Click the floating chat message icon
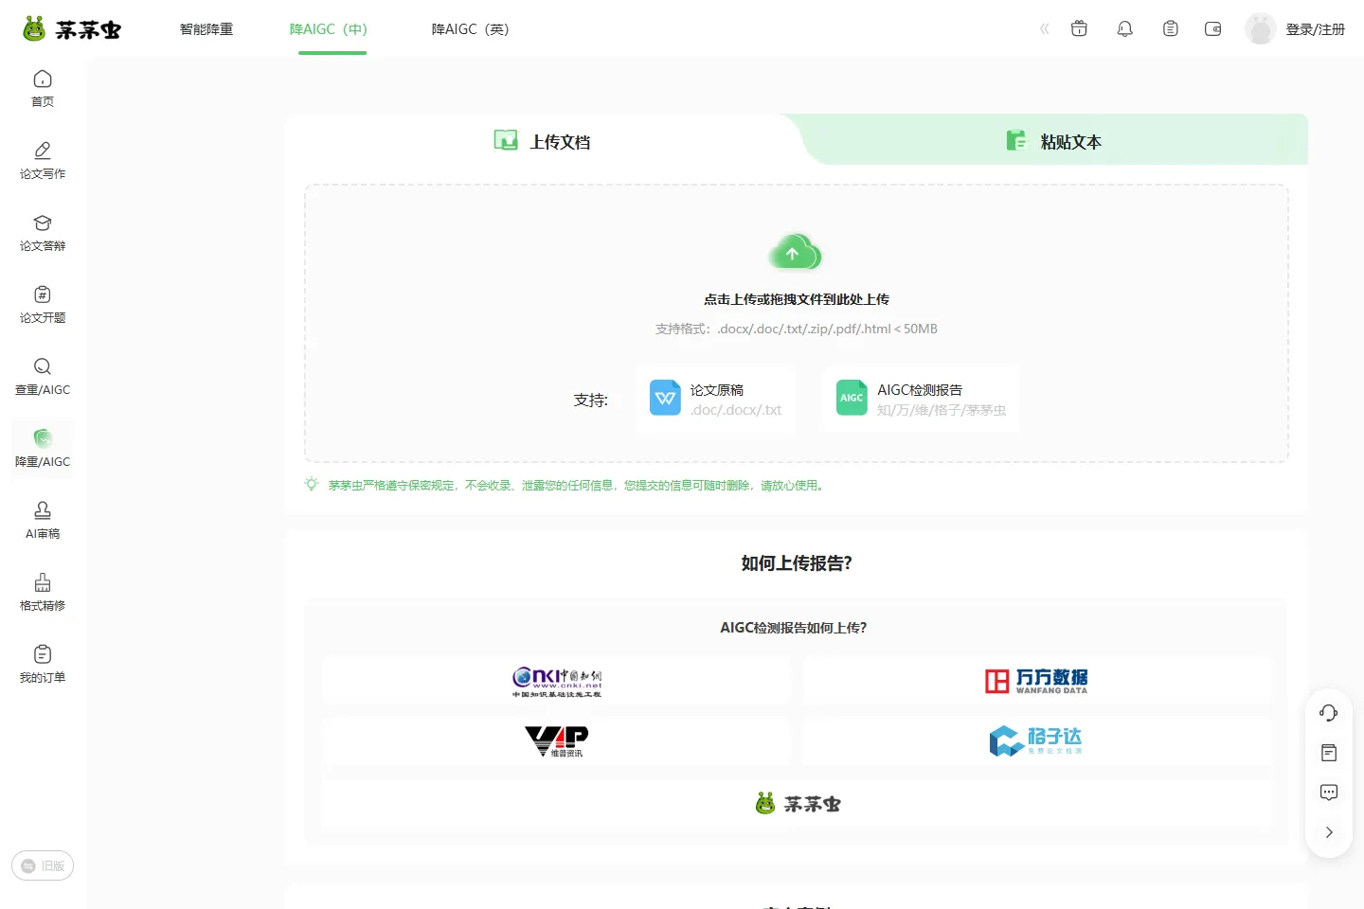 pos(1329,793)
